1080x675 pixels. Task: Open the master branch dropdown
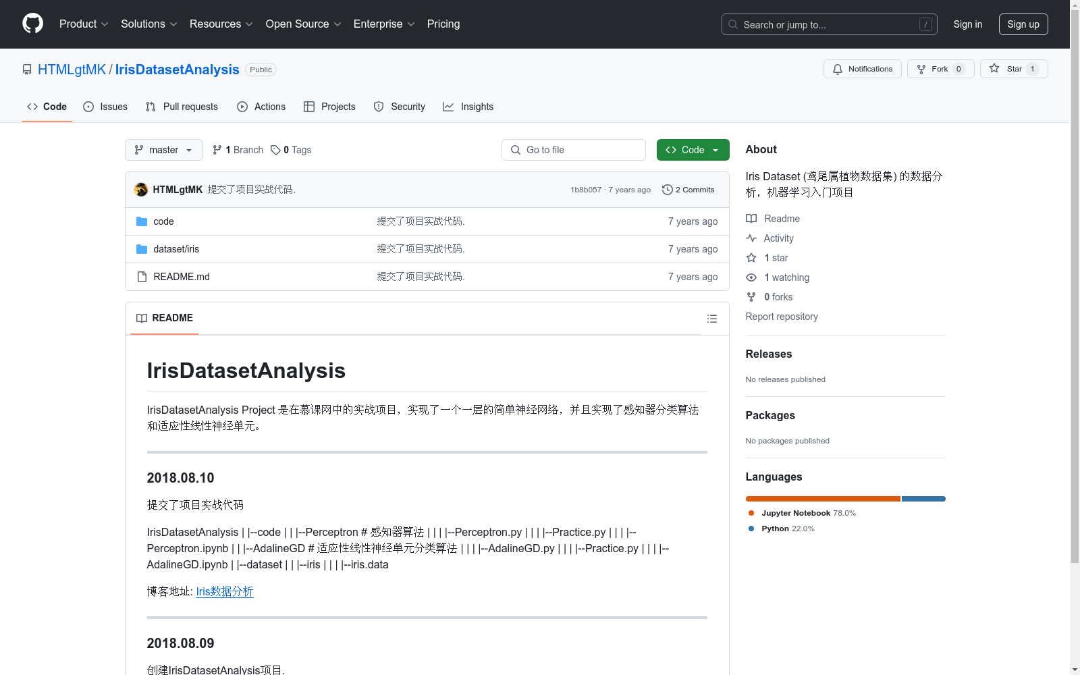[x=164, y=150]
